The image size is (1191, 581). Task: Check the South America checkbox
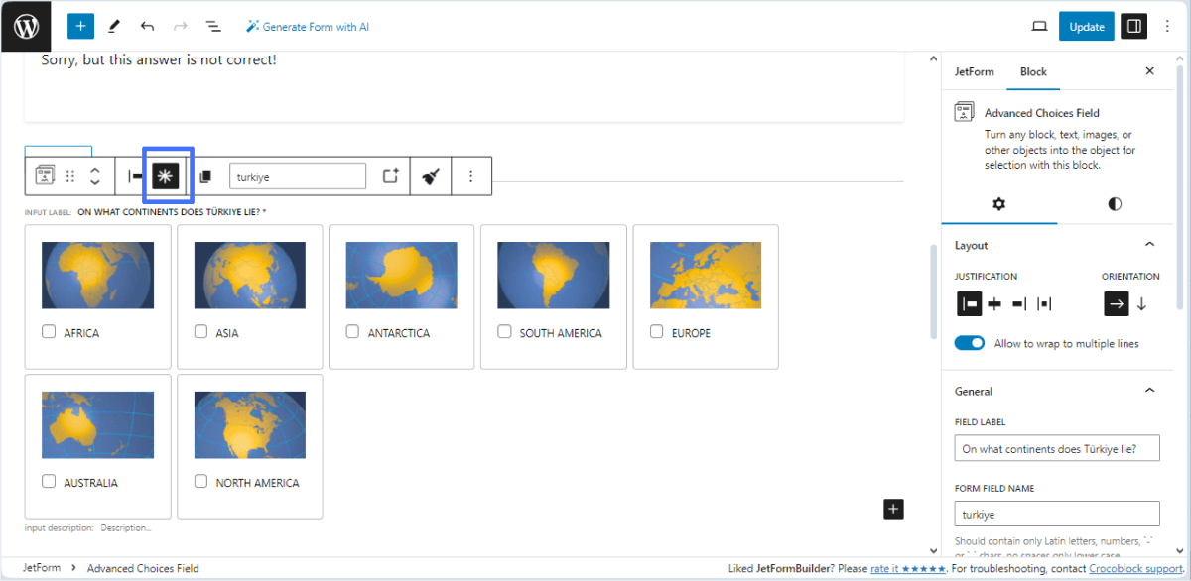click(x=504, y=332)
